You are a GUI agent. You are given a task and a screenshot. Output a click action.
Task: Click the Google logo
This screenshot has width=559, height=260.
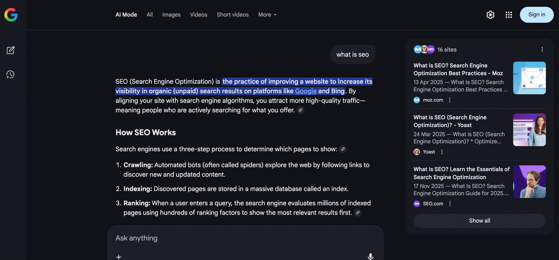click(x=11, y=15)
